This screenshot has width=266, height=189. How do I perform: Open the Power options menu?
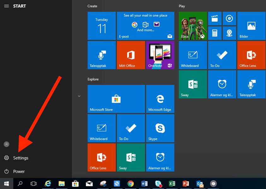pyautogui.click(x=19, y=171)
